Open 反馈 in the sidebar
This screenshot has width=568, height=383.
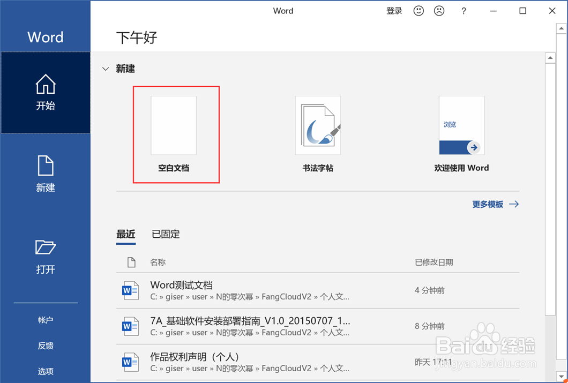(46, 346)
